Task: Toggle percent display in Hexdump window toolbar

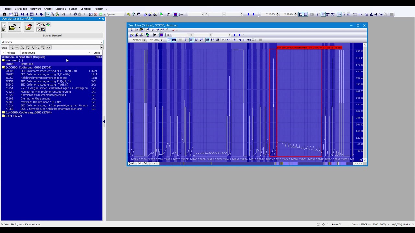Action: pyautogui.click(x=235, y=40)
